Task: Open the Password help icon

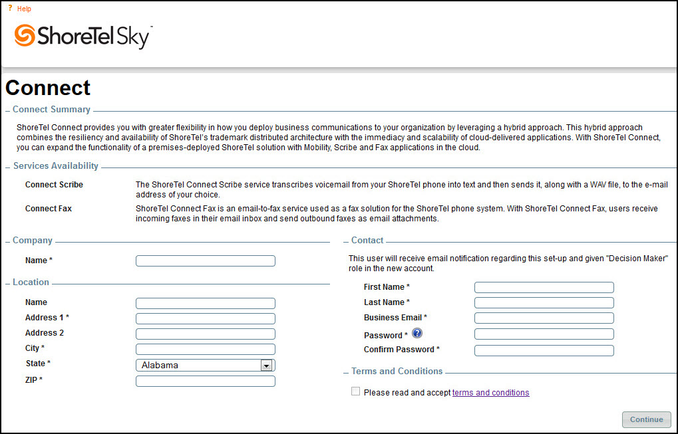Action: [x=417, y=334]
